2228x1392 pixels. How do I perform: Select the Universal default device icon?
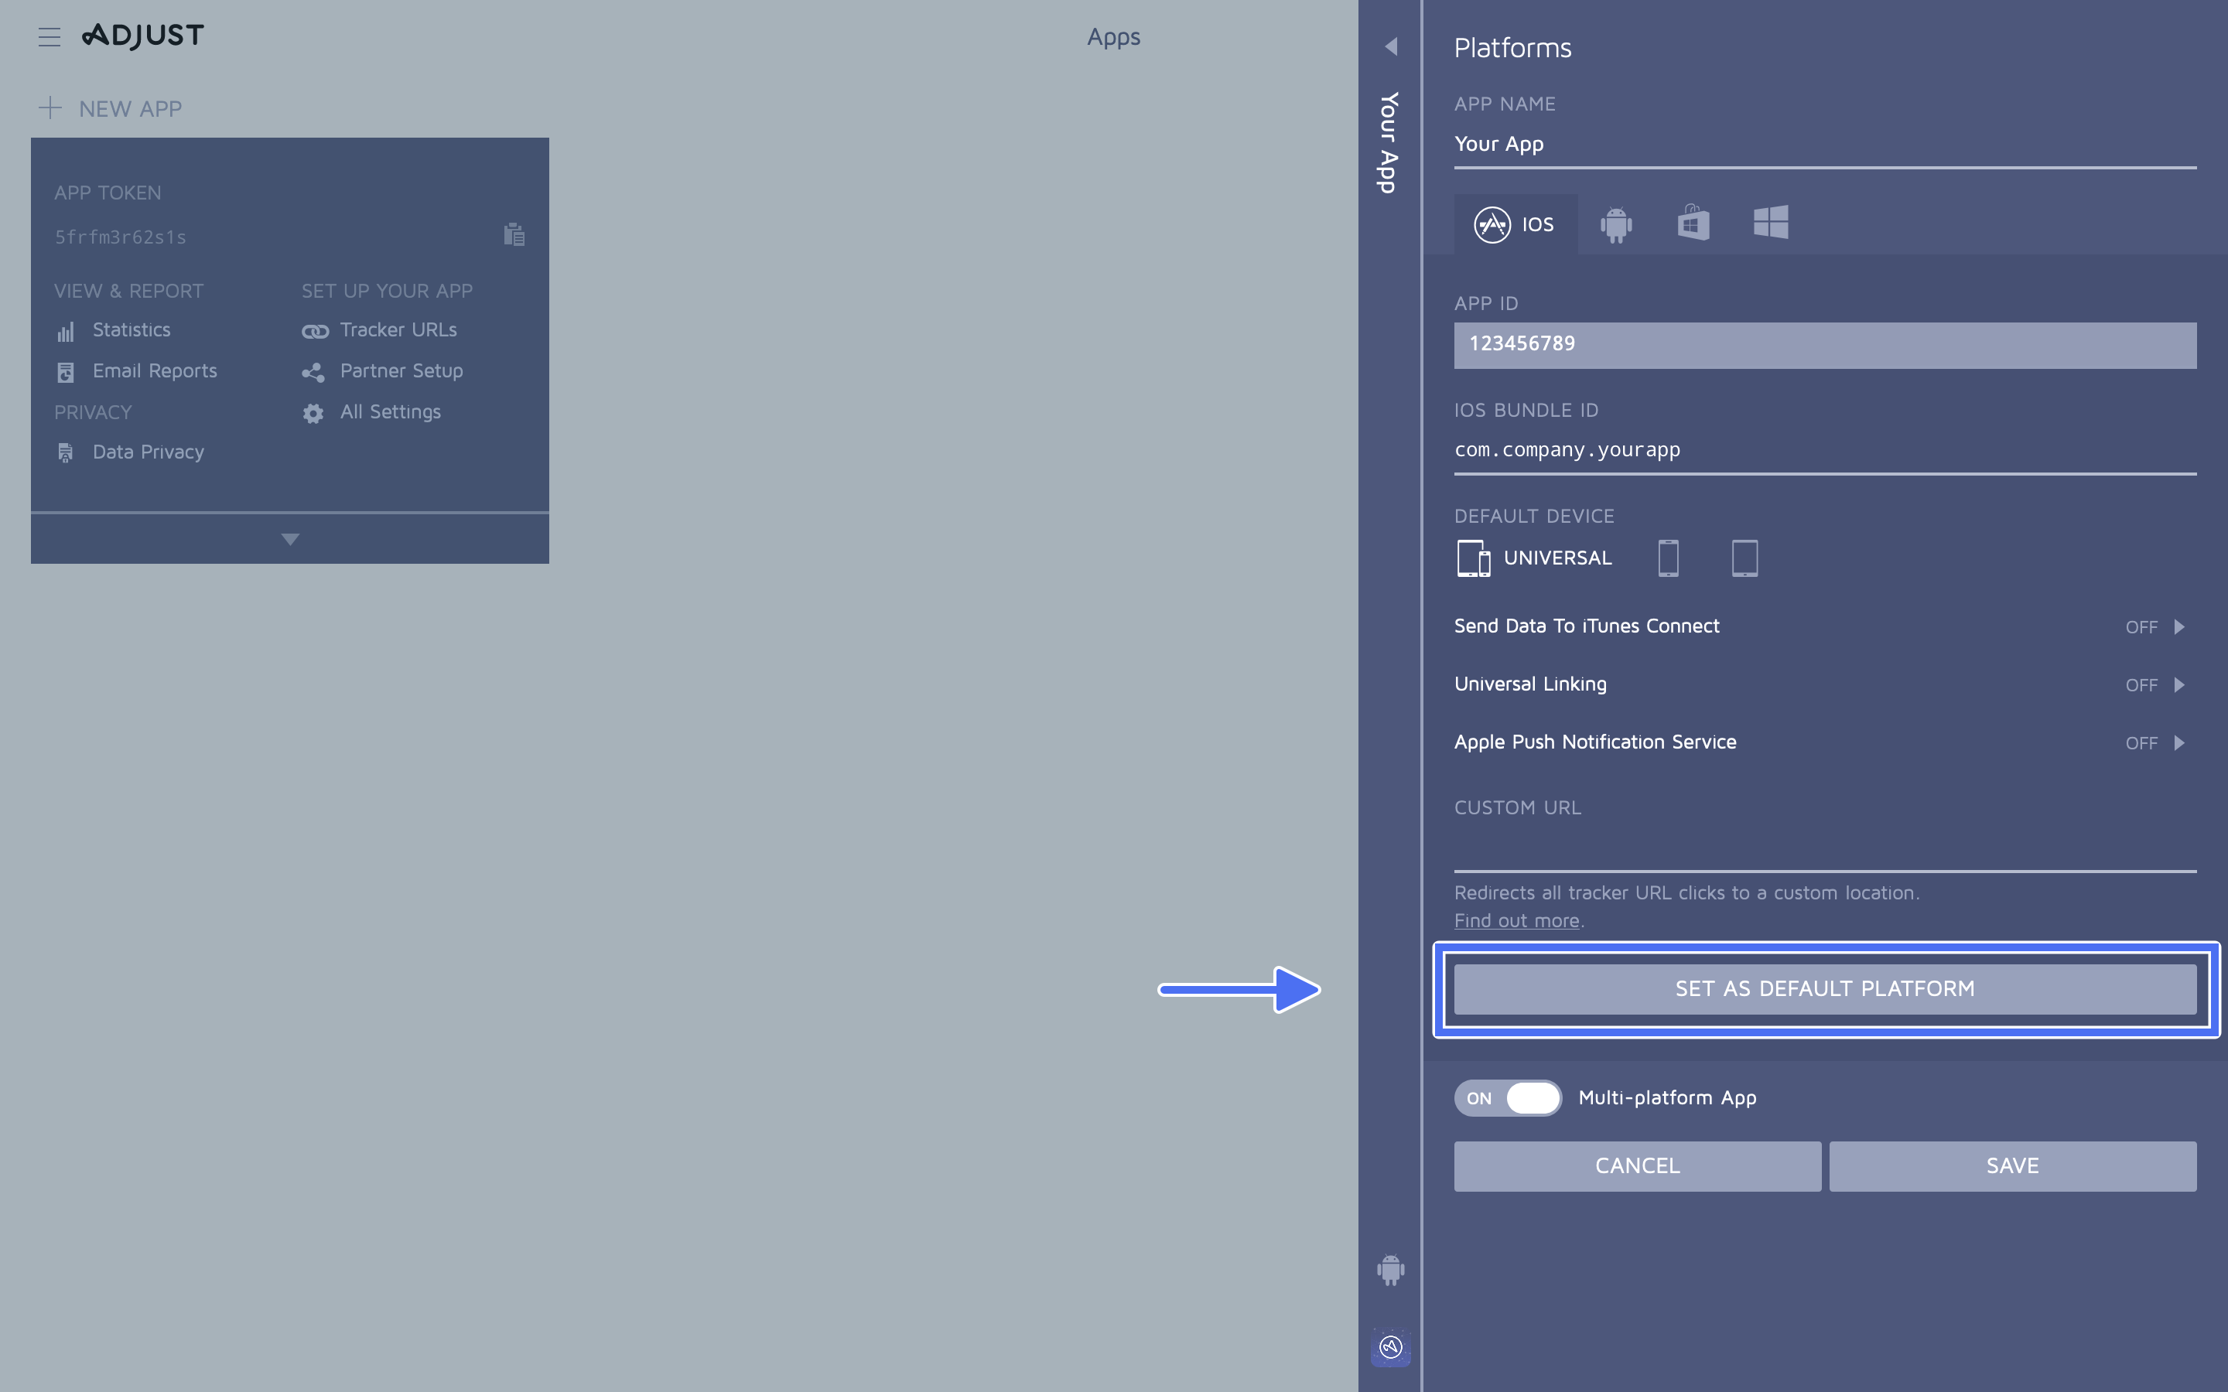[x=1474, y=557]
